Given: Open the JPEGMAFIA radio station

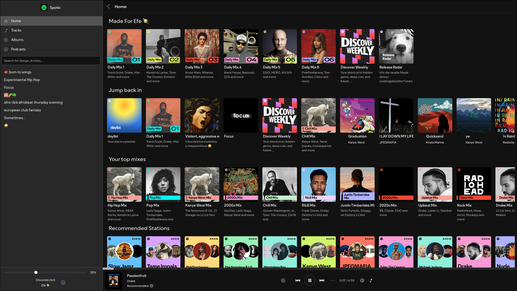Looking at the screenshot, I should pyautogui.click(x=357, y=252).
